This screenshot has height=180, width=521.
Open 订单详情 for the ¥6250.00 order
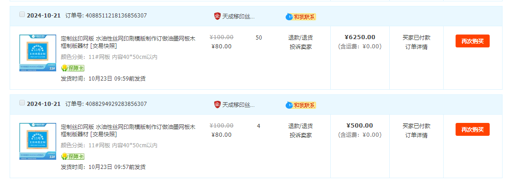(416, 47)
